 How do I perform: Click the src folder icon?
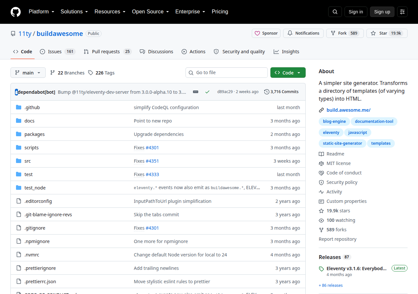pyautogui.click(x=19, y=161)
